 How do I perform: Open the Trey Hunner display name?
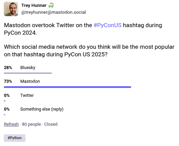pos(34,5)
